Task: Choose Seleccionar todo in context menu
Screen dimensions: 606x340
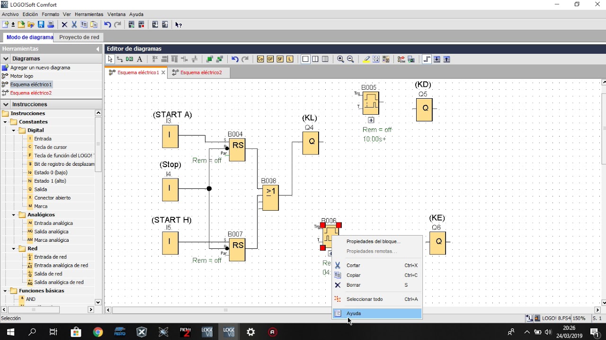Action: pyautogui.click(x=377, y=299)
